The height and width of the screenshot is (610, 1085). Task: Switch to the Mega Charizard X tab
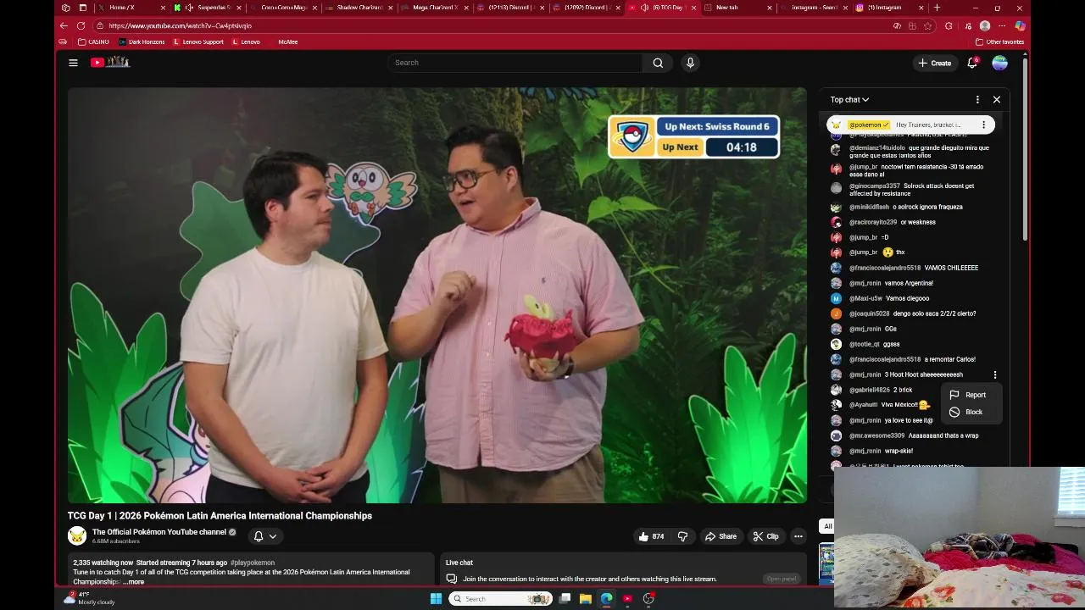pyautogui.click(x=434, y=8)
